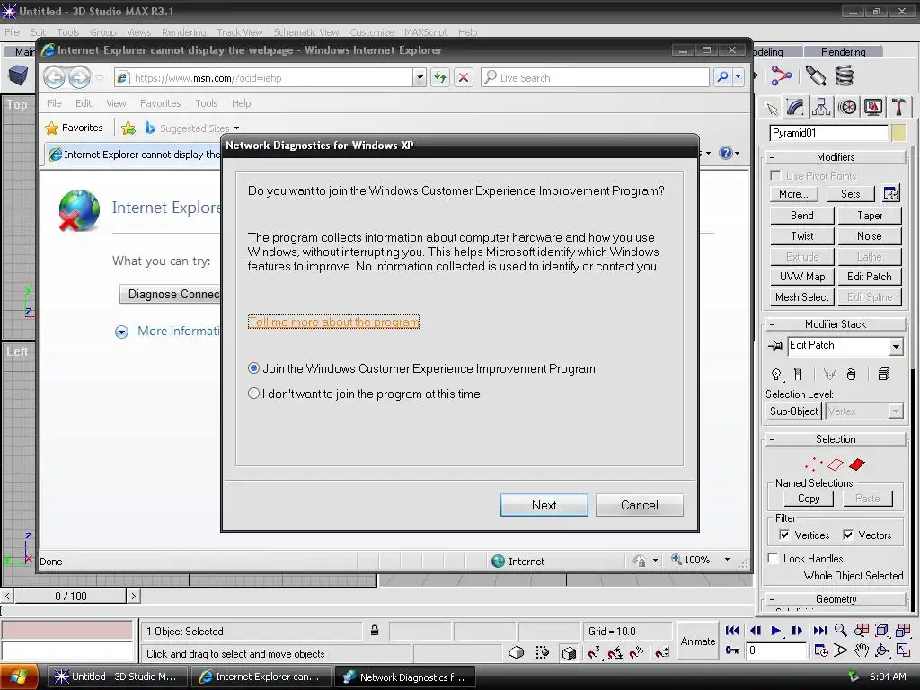Toggle the Key Mode key icon
The width and height of the screenshot is (920, 690).
coord(732,650)
